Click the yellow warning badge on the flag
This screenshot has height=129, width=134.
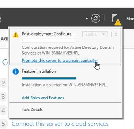tap(118, 22)
